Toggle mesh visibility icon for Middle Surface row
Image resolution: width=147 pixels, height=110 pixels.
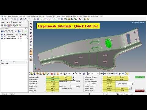click(x=5, y=38)
